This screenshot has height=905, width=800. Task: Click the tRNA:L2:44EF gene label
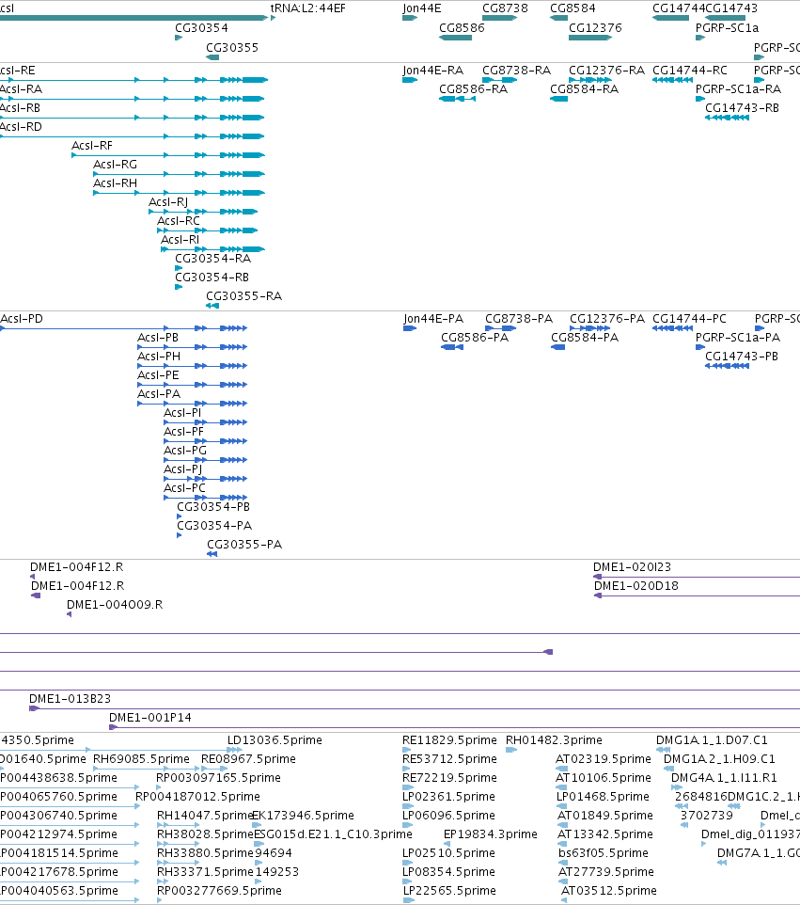point(308,8)
